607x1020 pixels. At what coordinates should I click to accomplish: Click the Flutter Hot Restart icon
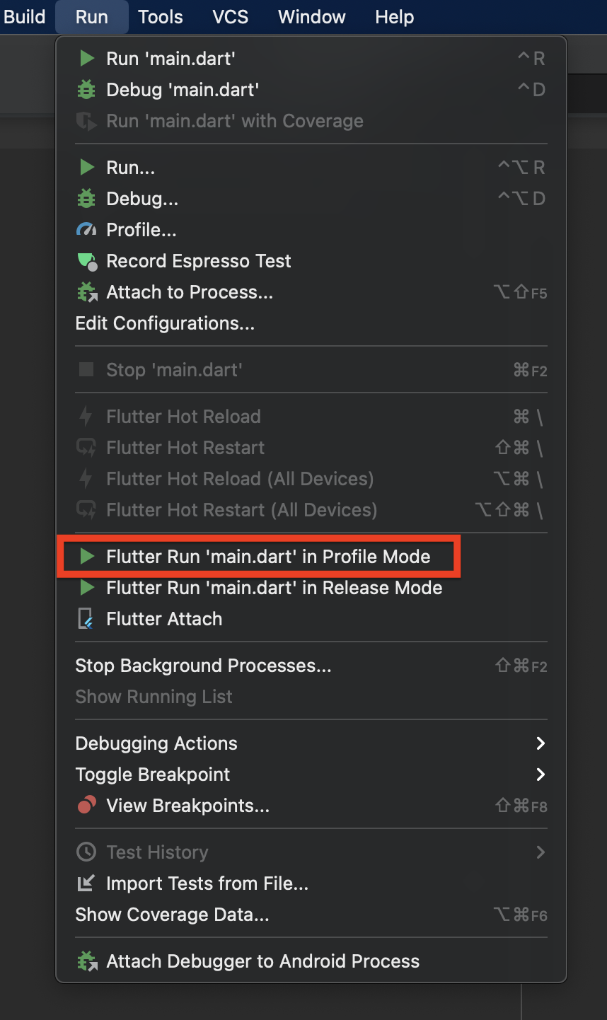86,448
